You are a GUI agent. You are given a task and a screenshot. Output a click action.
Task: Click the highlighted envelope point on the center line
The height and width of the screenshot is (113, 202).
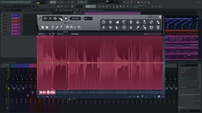click(68, 63)
